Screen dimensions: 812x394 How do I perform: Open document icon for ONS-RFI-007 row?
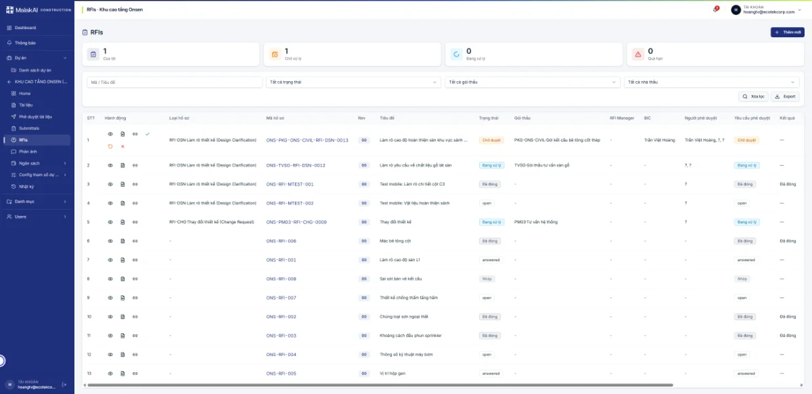[122, 298]
